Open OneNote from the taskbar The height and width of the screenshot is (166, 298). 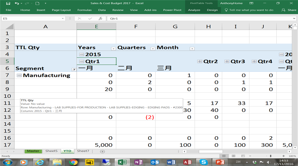tap(139, 162)
